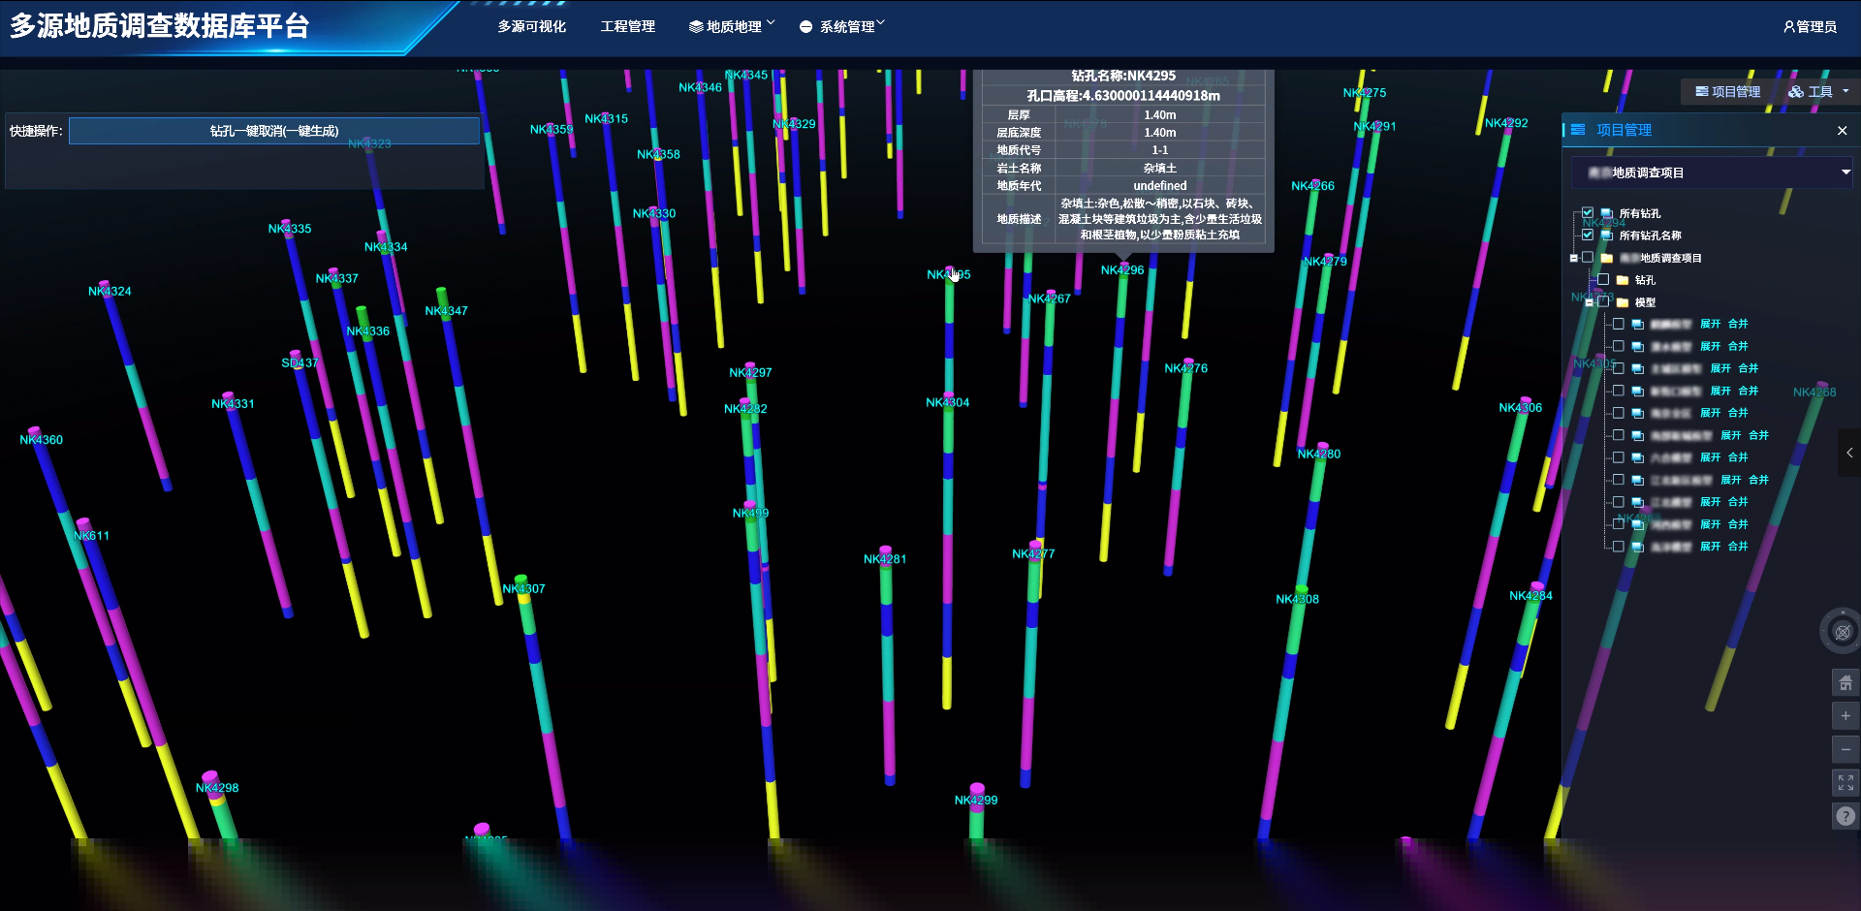Click 钻孔一键取消(一键生成) button
The width and height of the screenshot is (1861, 911).
tap(274, 131)
